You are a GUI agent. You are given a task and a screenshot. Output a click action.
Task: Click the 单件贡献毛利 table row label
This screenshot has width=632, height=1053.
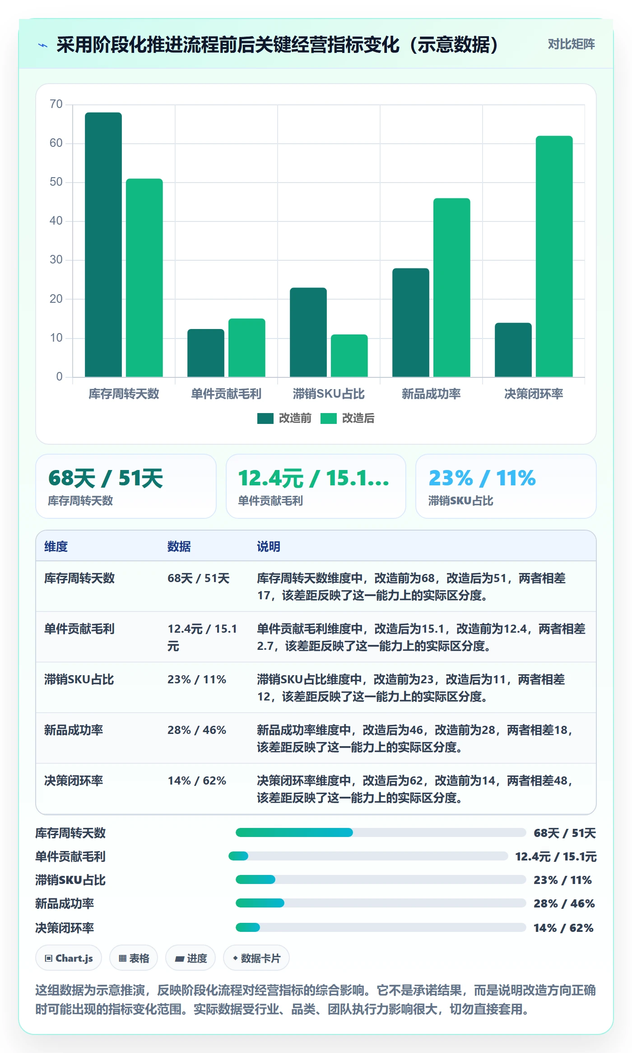point(79,629)
